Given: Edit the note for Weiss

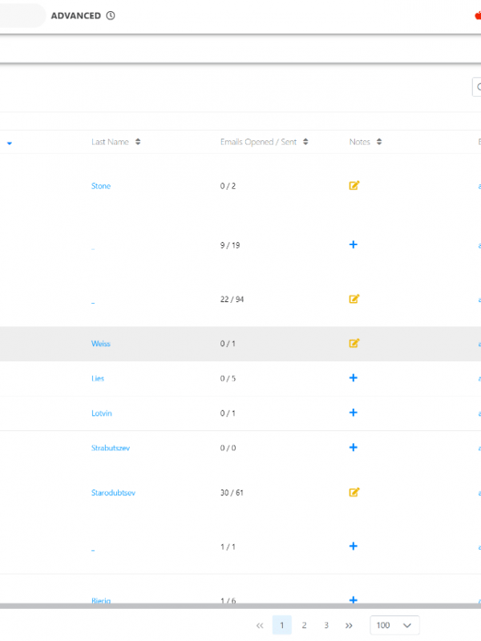Looking at the screenshot, I should coord(354,343).
